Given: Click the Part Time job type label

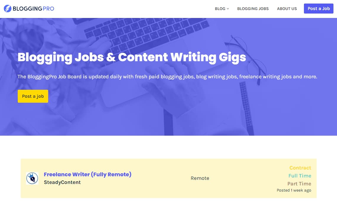Looking at the screenshot, I should click(299, 184).
